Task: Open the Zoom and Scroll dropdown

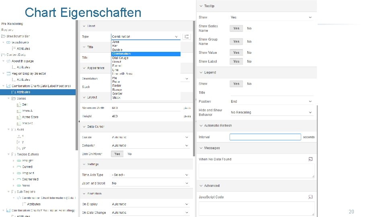Action: coord(150,183)
